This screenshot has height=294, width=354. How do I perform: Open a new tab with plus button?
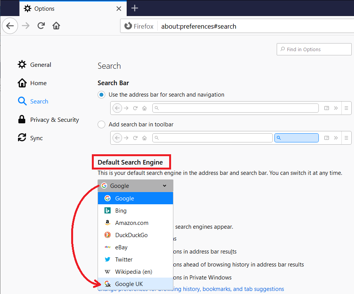pyautogui.click(x=135, y=8)
